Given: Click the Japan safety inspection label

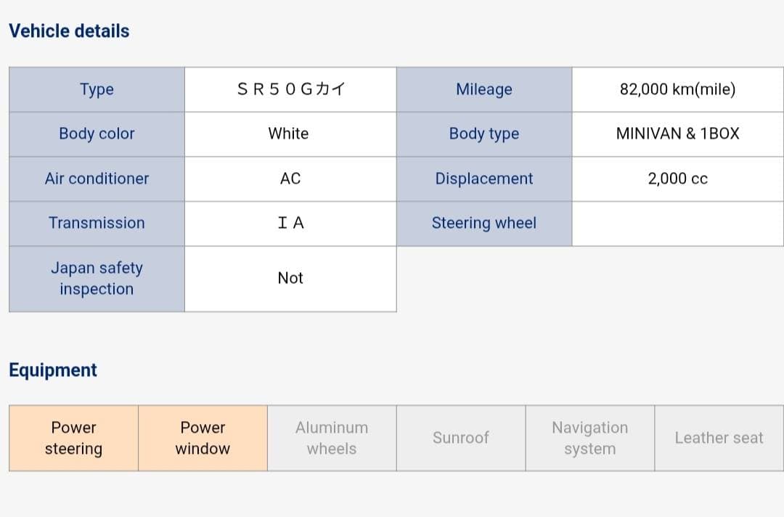Looking at the screenshot, I should [x=97, y=278].
